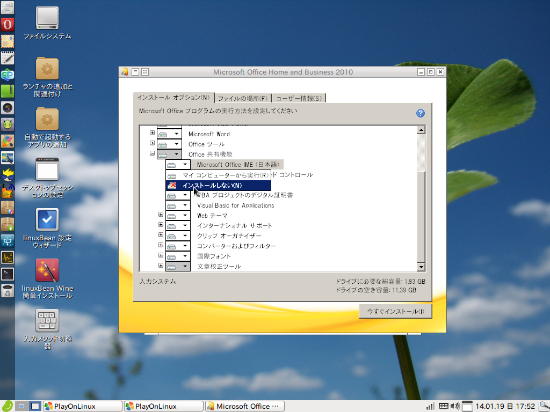
Task: Click the feature list scrollbar up arrow
Action: (421, 130)
